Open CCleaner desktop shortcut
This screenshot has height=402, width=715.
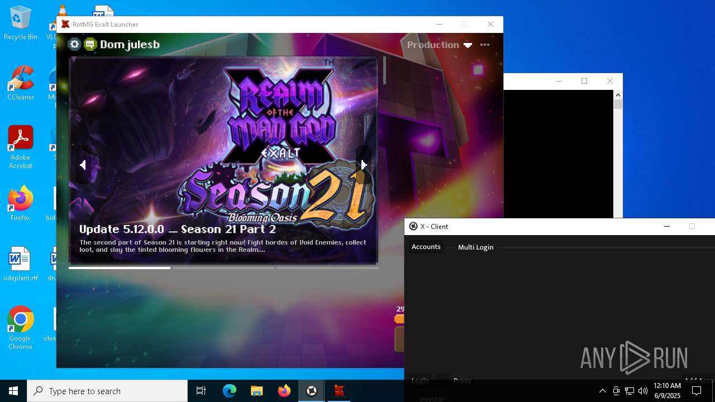(20, 84)
